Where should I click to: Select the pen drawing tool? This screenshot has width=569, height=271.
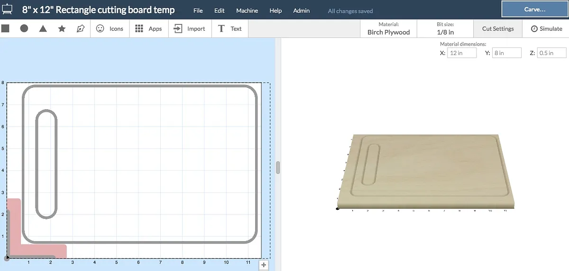click(x=81, y=28)
